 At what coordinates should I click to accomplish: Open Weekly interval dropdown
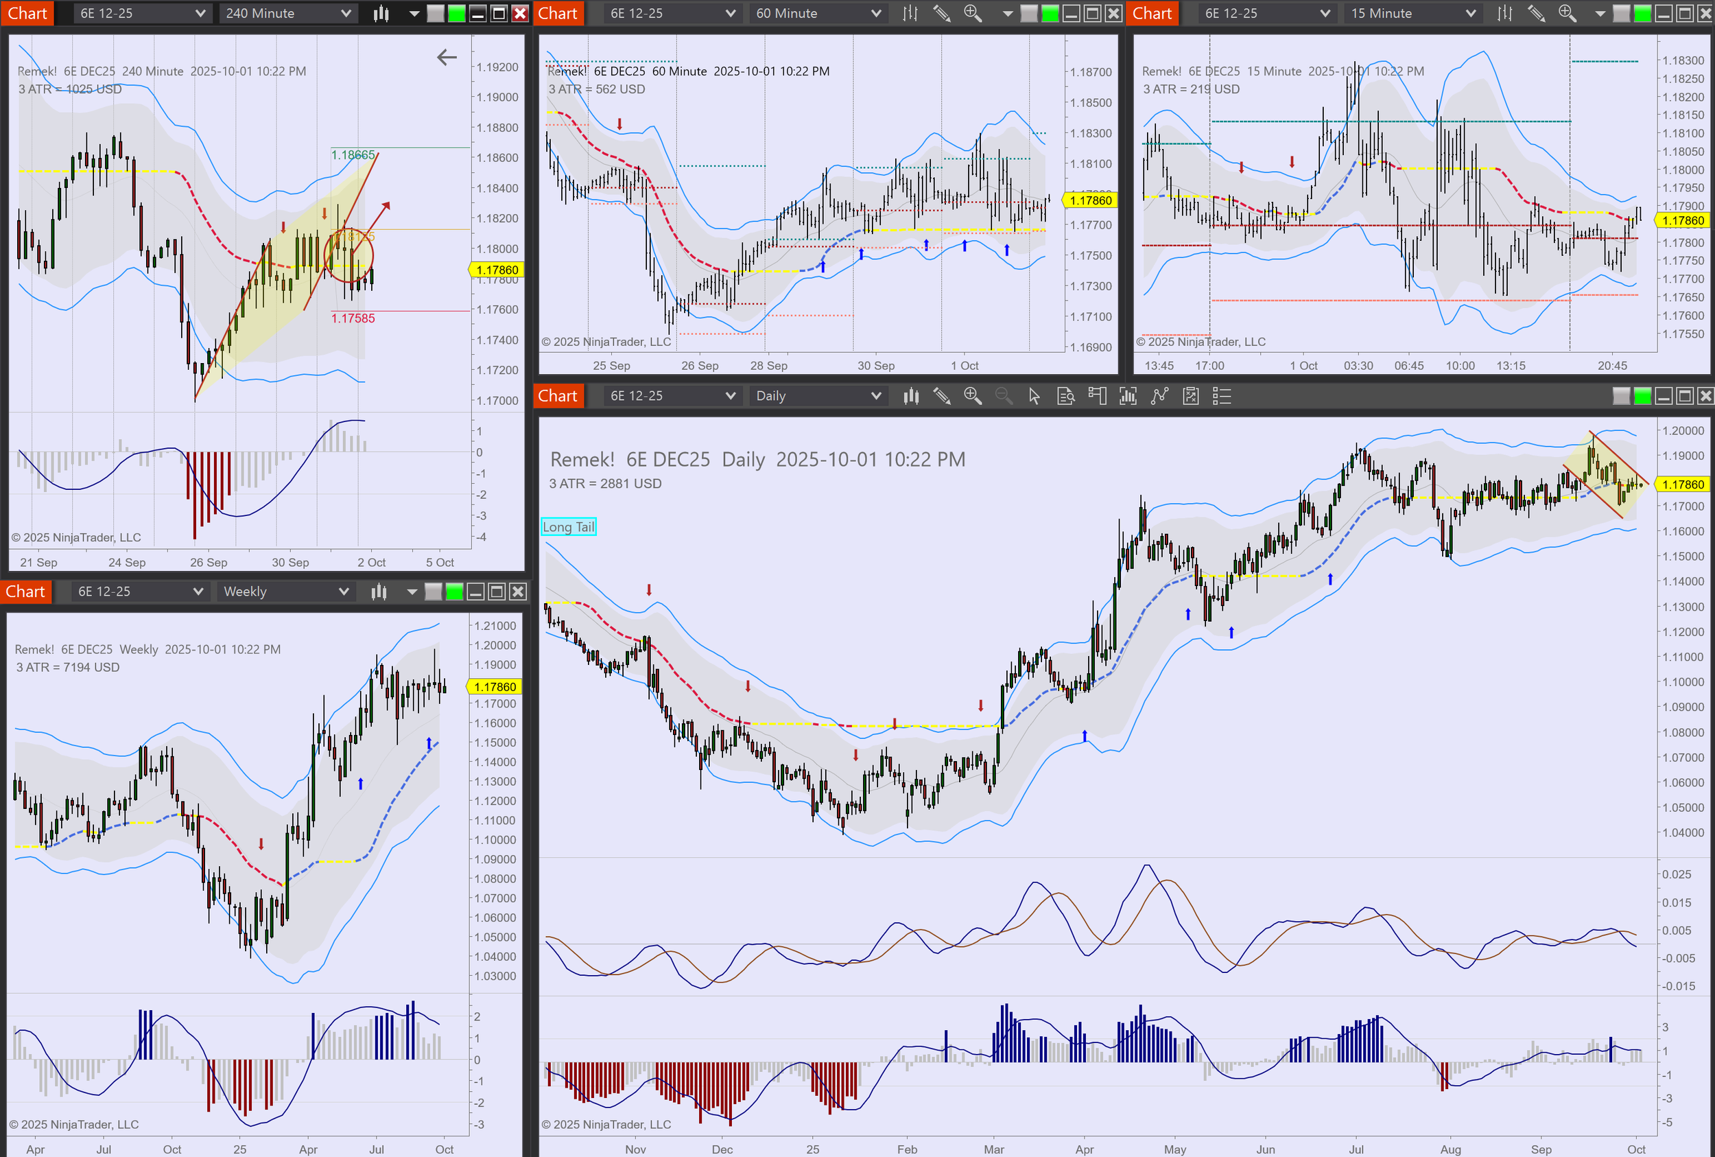coord(285,591)
